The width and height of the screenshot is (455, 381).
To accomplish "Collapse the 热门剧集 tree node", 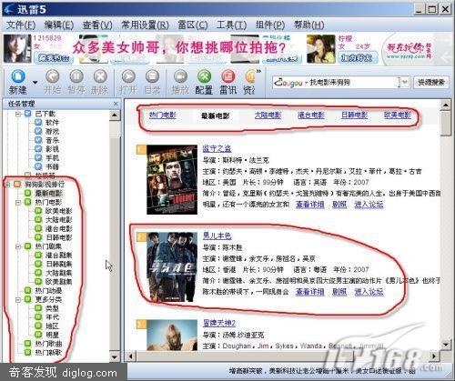I will pyautogui.click(x=18, y=246).
